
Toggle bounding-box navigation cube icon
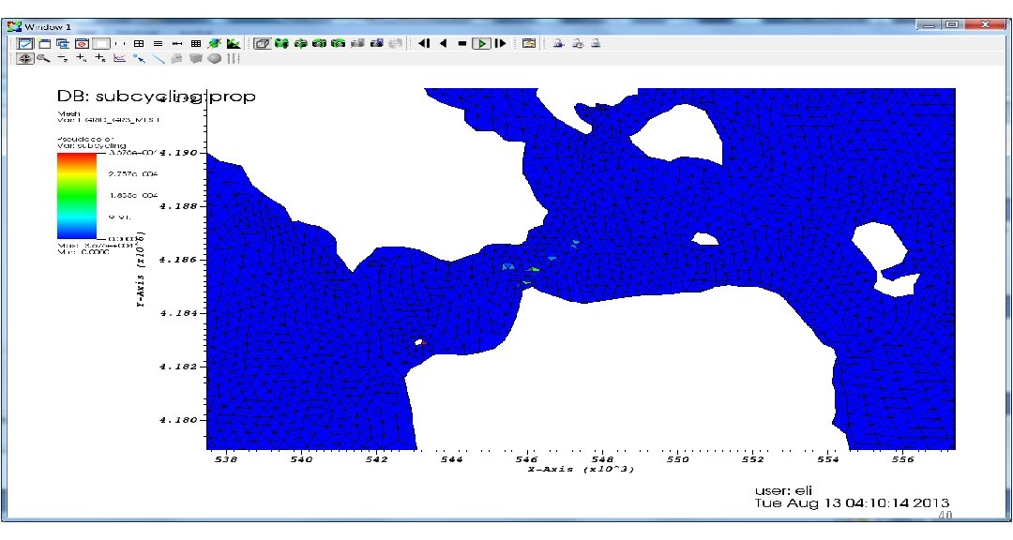coord(263,44)
